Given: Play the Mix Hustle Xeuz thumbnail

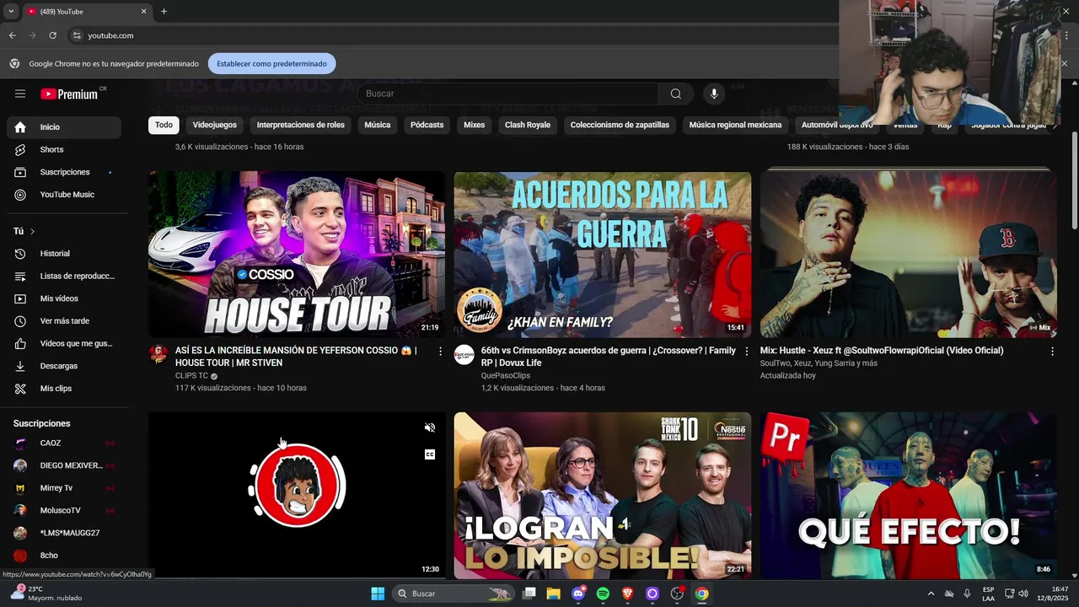Looking at the screenshot, I should click(909, 255).
